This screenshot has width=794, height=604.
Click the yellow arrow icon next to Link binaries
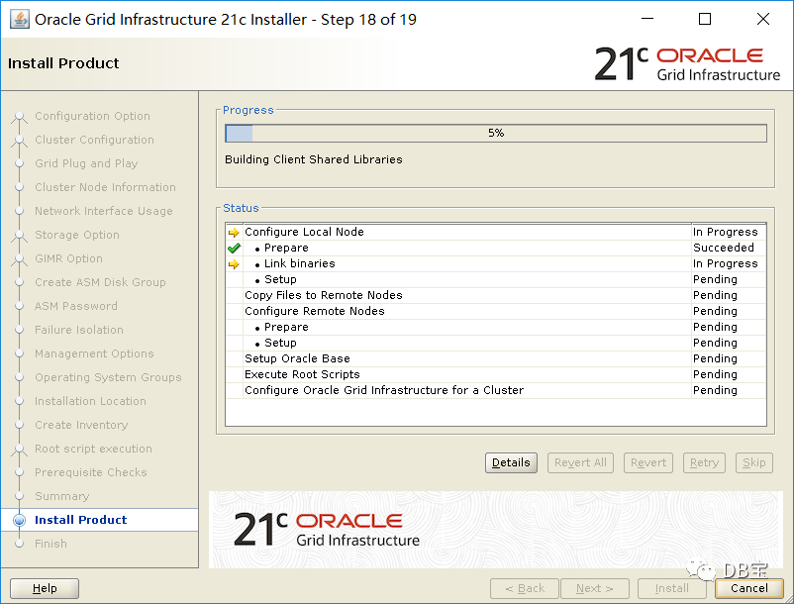pos(234,263)
